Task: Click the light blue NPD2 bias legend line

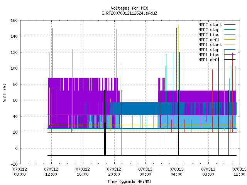Action: (x=230, y=34)
